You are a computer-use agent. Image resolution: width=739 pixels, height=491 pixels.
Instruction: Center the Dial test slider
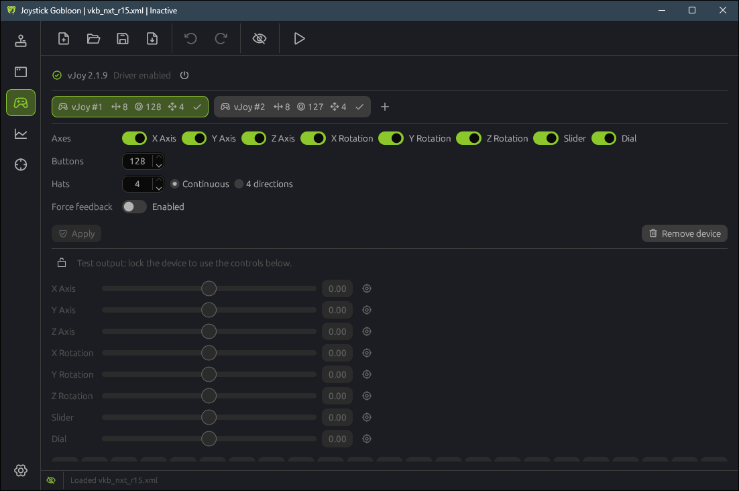(367, 439)
